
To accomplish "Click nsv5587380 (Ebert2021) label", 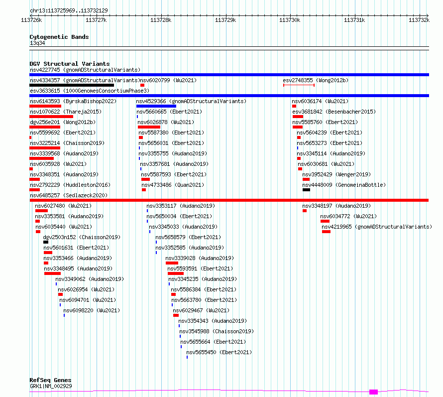I will 171,132.
